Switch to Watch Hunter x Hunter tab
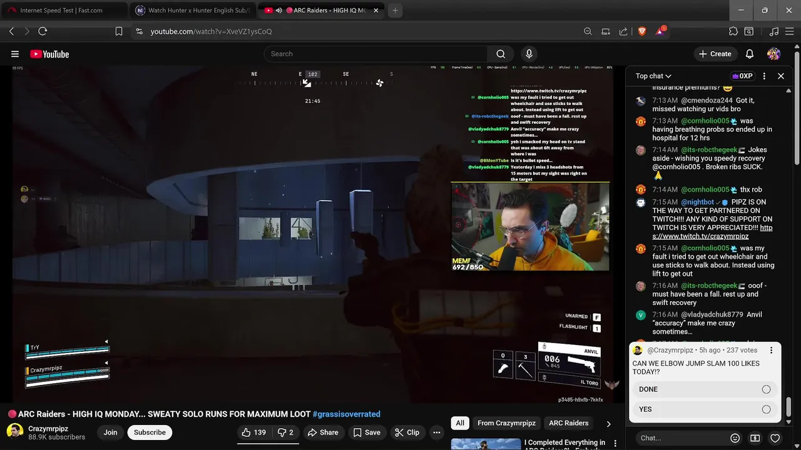801x450 pixels. [193, 11]
